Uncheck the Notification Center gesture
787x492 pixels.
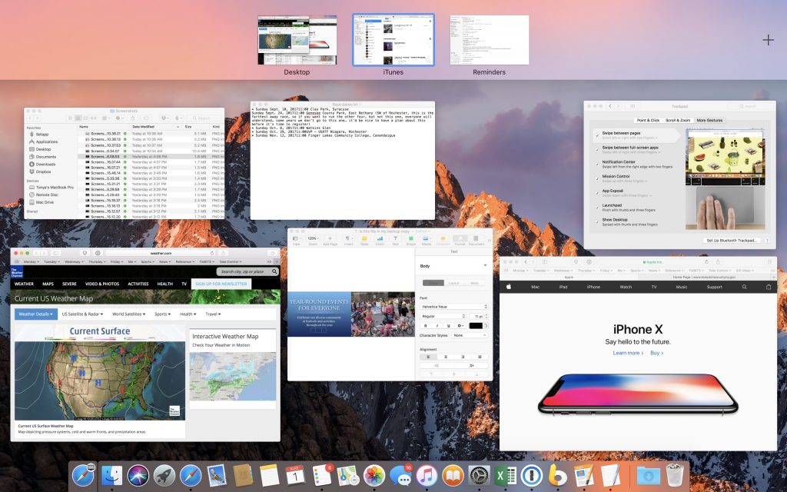pos(596,162)
